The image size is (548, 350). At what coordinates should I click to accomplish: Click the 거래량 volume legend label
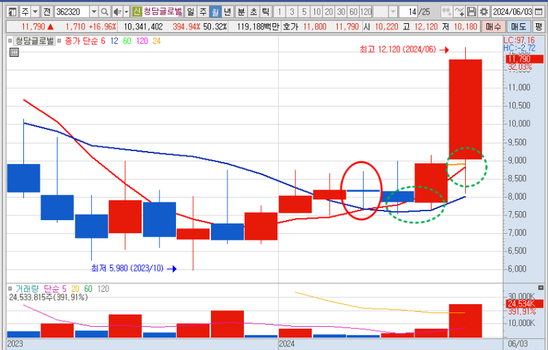pyautogui.click(x=27, y=289)
